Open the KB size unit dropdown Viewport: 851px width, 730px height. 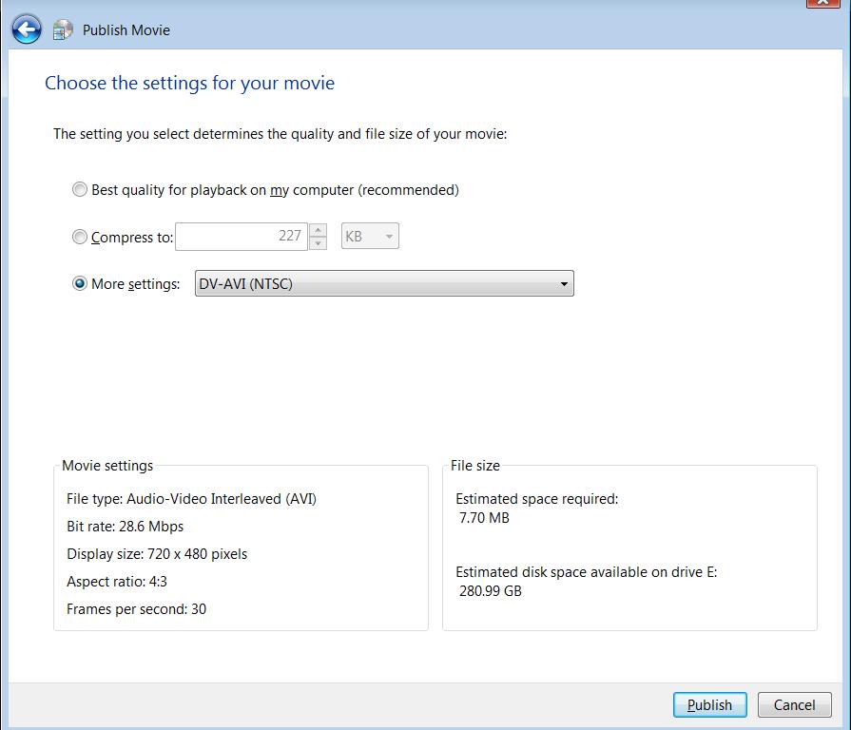pyautogui.click(x=370, y=236)
